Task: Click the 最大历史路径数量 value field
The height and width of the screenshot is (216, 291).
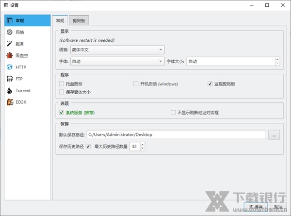Action: (x=135, y=147)
